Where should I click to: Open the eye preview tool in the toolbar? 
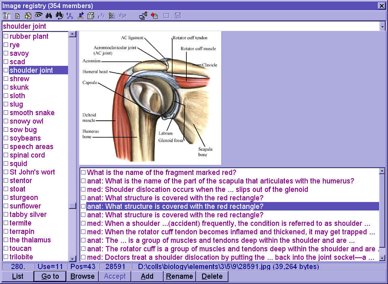pos(38,16)
